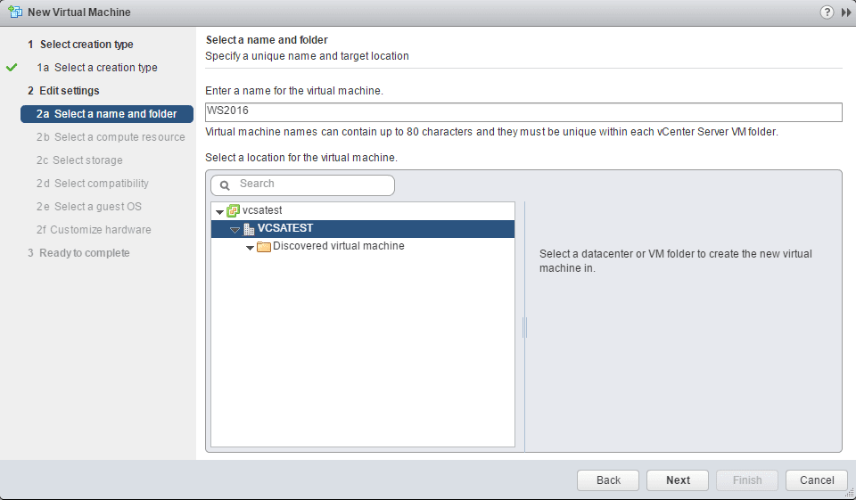Screen dimensions: 856x500
Task: Click the vertical pane splitter handle
Action: pyautogui.click(x=525, y=327)
